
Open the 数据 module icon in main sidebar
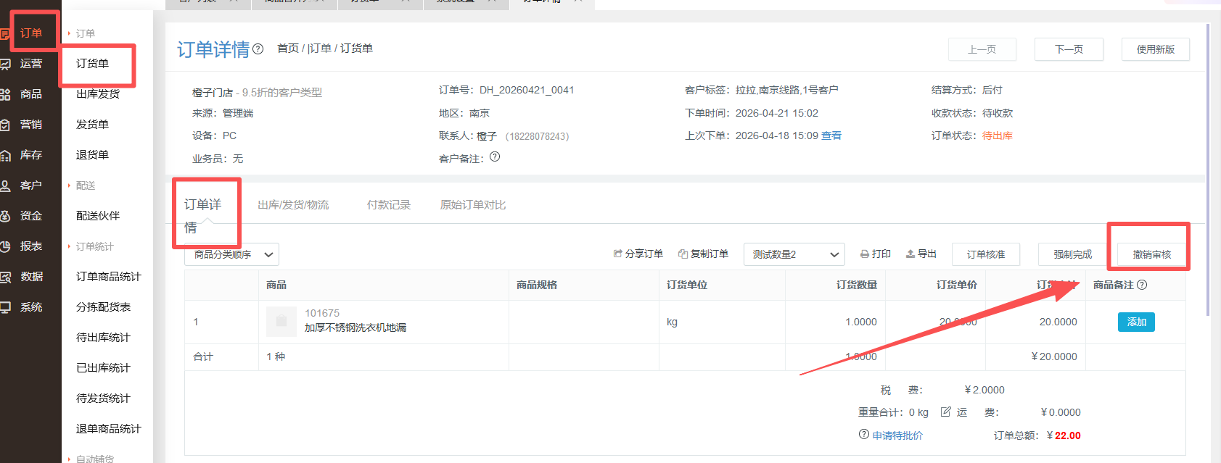click(x=5, y=277)
